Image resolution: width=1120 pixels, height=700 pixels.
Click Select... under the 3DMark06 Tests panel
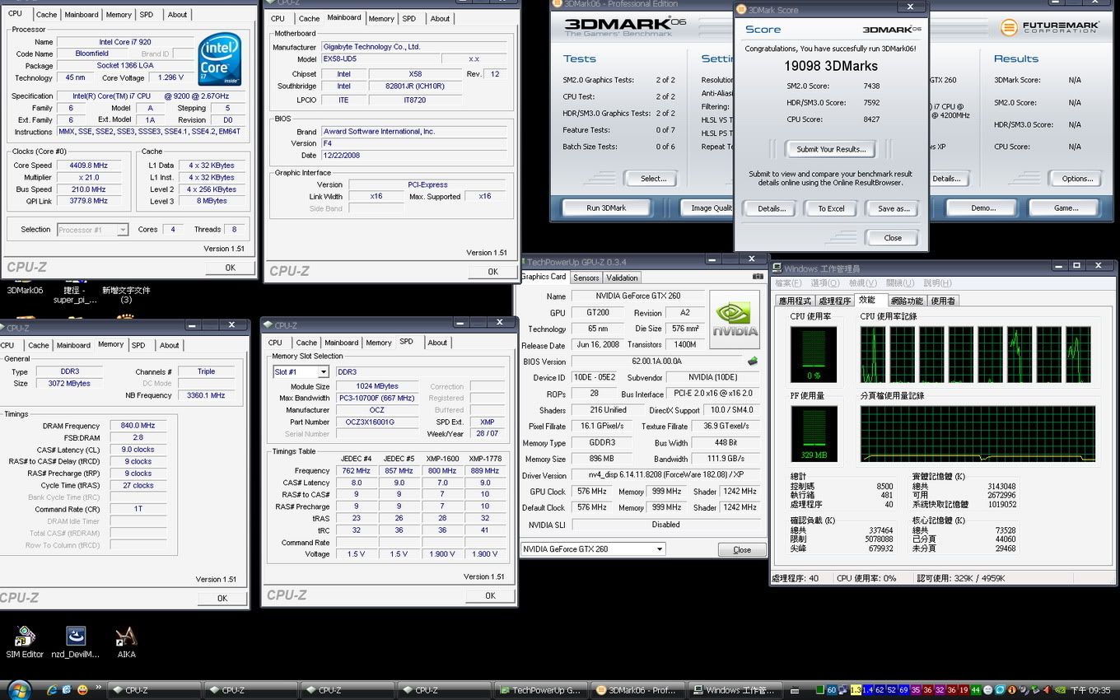[653, 178]
